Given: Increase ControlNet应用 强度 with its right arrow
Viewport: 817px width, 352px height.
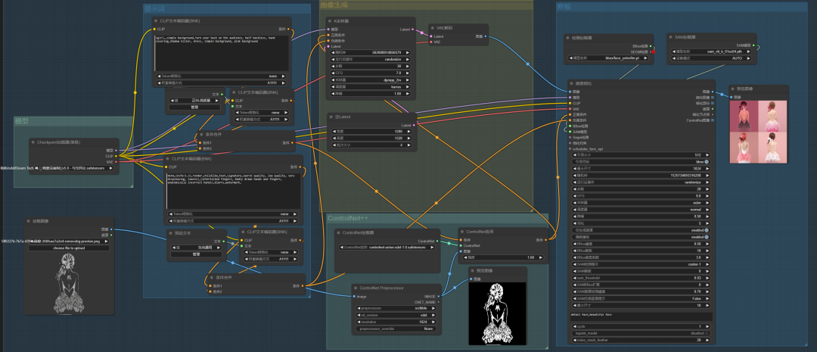Looking at the screenshot, I should tap(542, 257).
